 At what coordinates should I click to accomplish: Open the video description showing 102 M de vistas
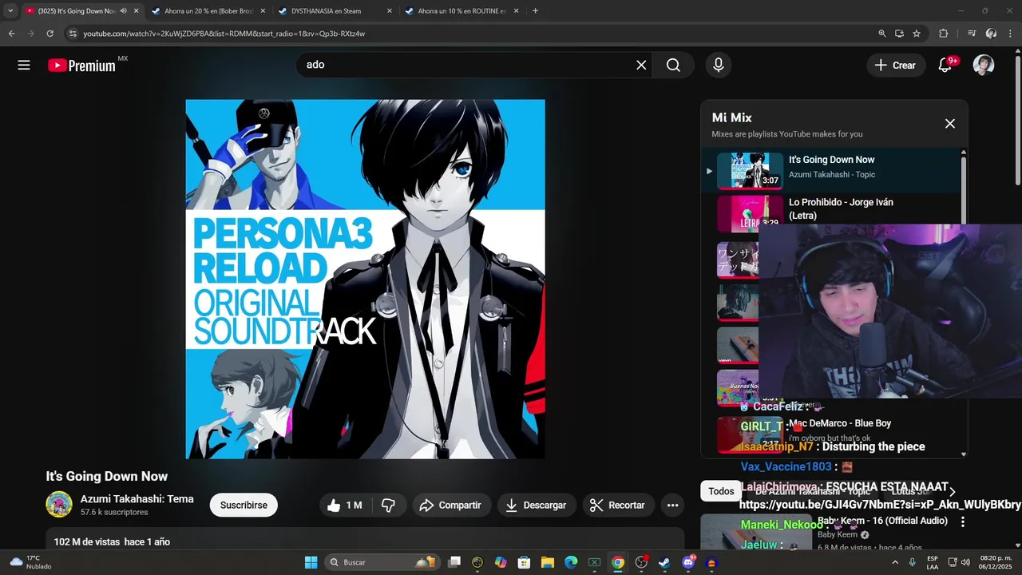365,541
